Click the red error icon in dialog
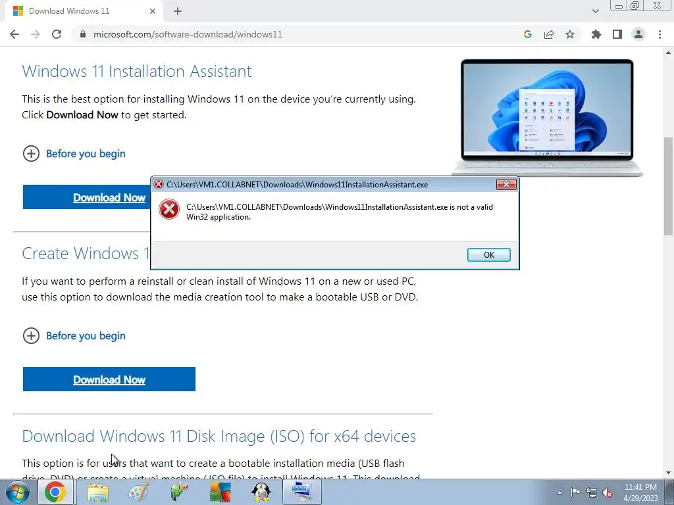The height and width of the screenshot is (505, 674). [x=169, y=210]
